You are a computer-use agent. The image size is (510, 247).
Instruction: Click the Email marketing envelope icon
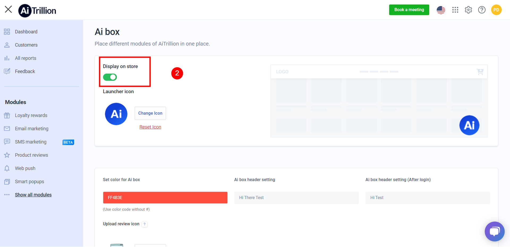pos(7,129)
